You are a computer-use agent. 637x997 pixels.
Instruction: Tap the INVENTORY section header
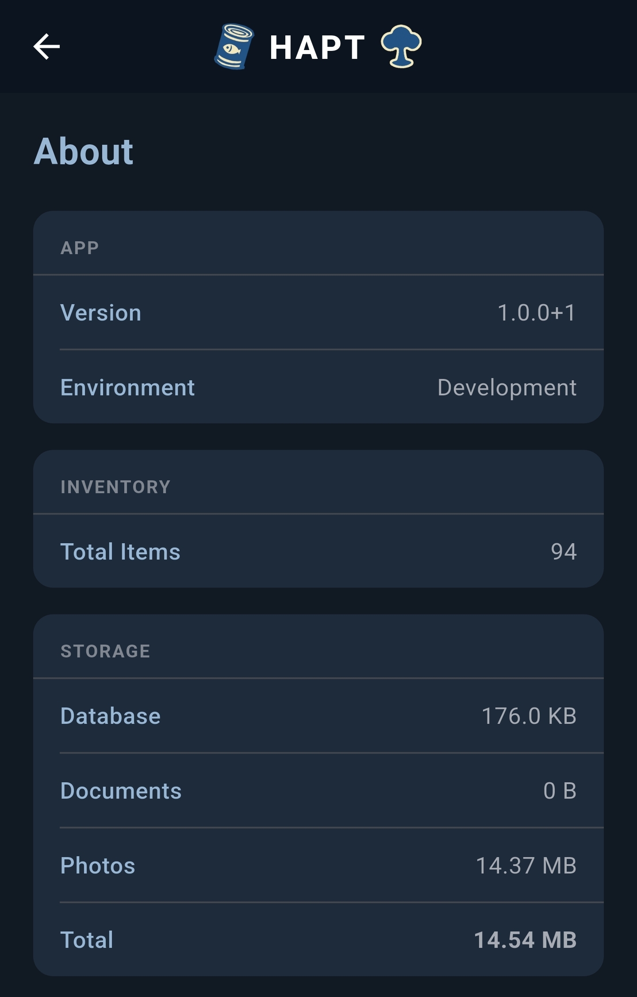tap(115, 487)
